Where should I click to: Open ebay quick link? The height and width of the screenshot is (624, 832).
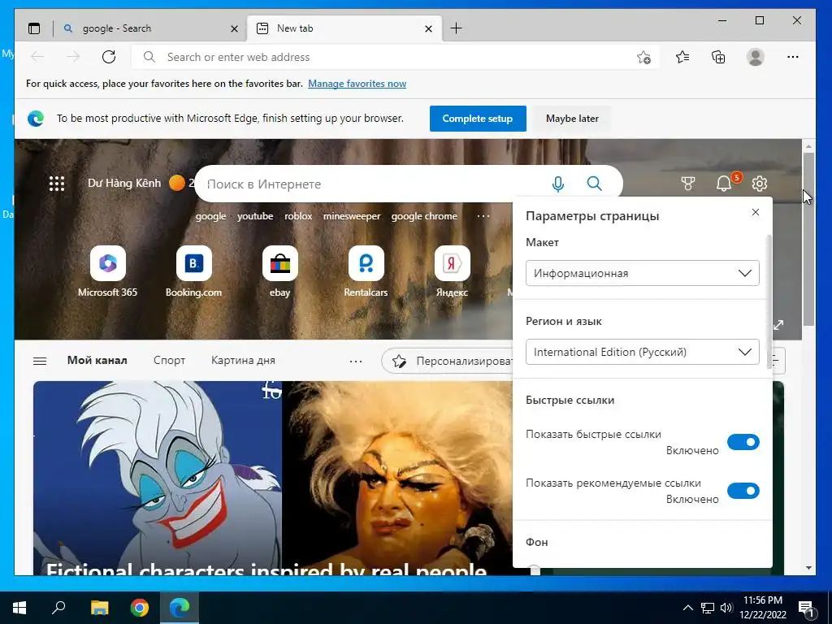click(x=279, y=271)
